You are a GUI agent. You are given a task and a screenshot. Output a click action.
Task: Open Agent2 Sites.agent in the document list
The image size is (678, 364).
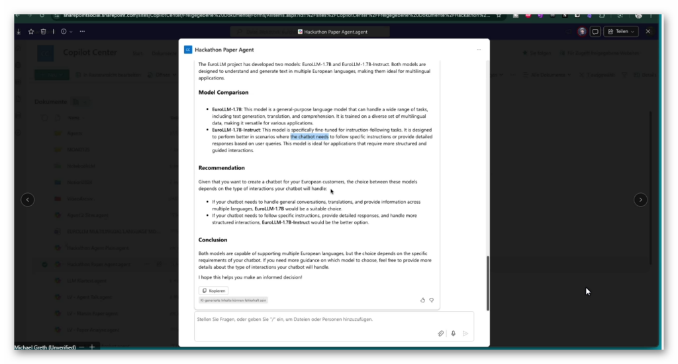pyautogui.click(x=87, y=215)
